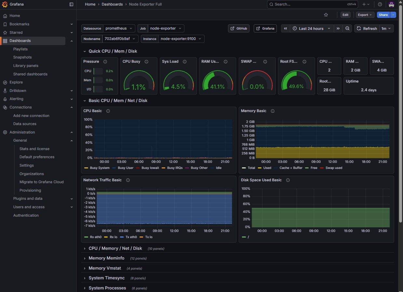This screenshot has height=292, width=403.
Task: Open the Datasource prometheus dropdown
Action: [119, 28]
